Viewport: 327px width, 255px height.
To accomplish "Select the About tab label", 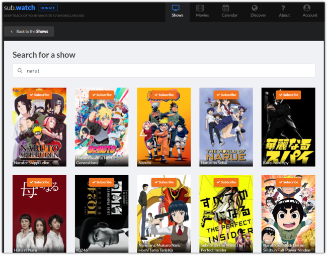I will (x=284, y=15).
